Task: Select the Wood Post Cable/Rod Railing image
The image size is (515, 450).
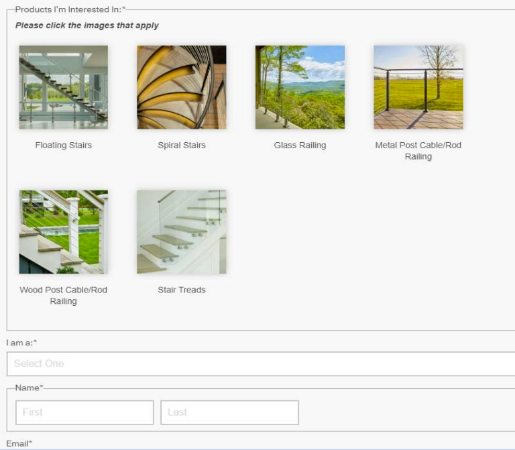Action: click(64, 232)
